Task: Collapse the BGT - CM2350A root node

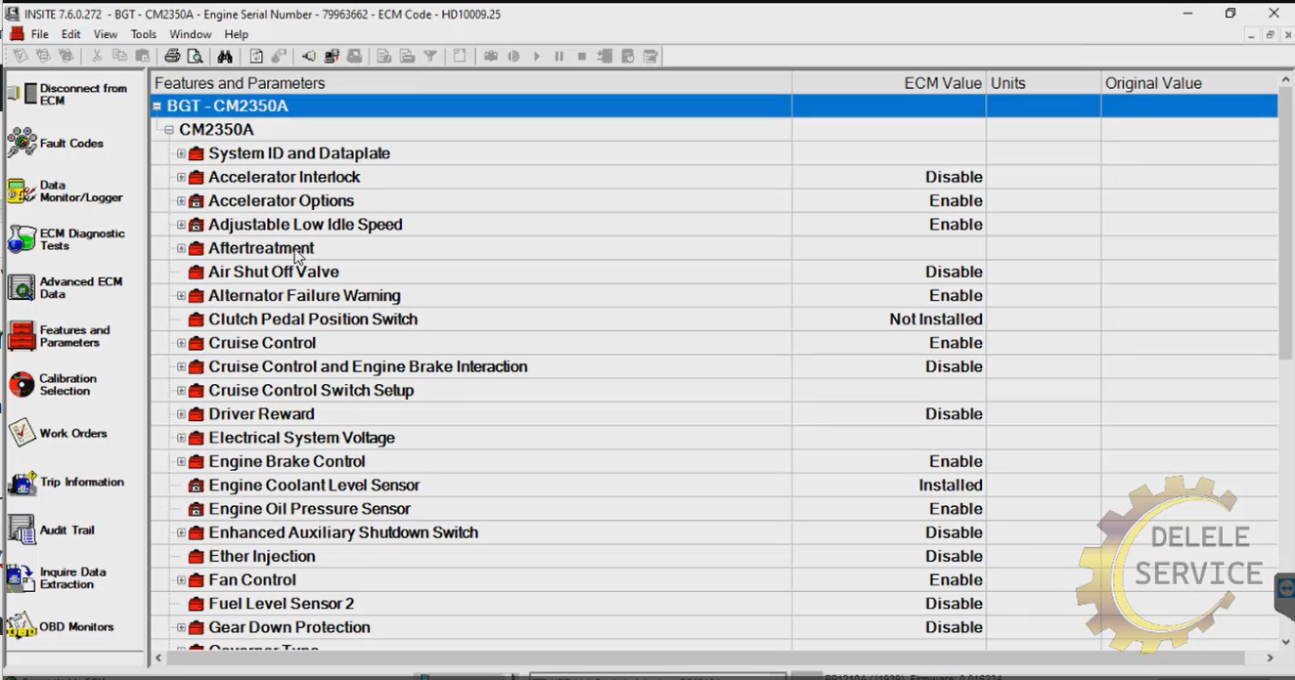Action: [x=156, y=106]
